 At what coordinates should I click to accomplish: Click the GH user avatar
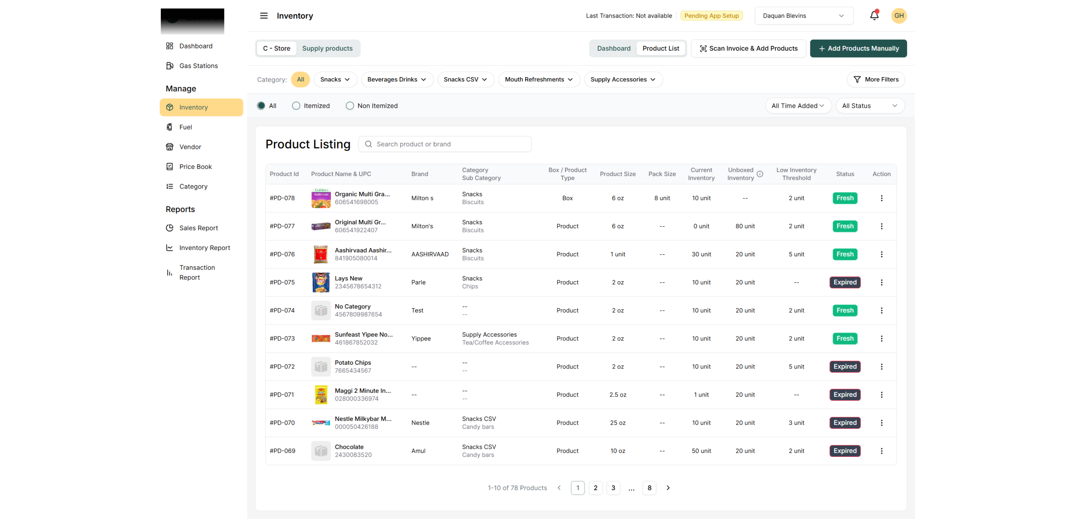coord(899,16)
